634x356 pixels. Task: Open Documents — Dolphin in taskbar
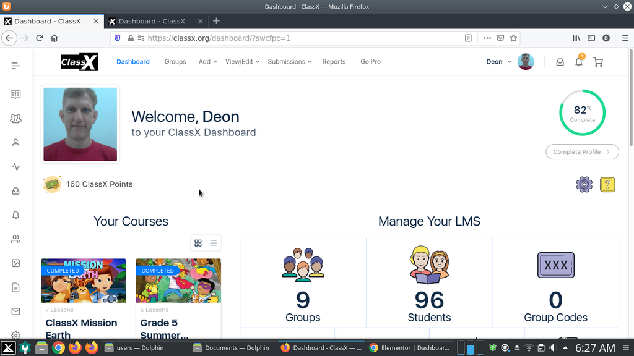point(231,347)
